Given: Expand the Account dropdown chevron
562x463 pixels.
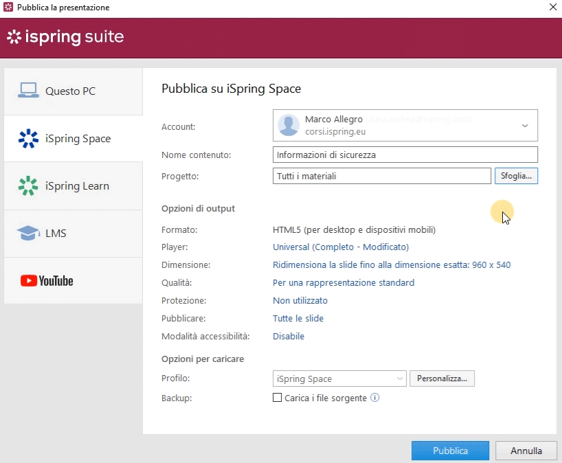Looking at the screenshot, I should (525, 126).
